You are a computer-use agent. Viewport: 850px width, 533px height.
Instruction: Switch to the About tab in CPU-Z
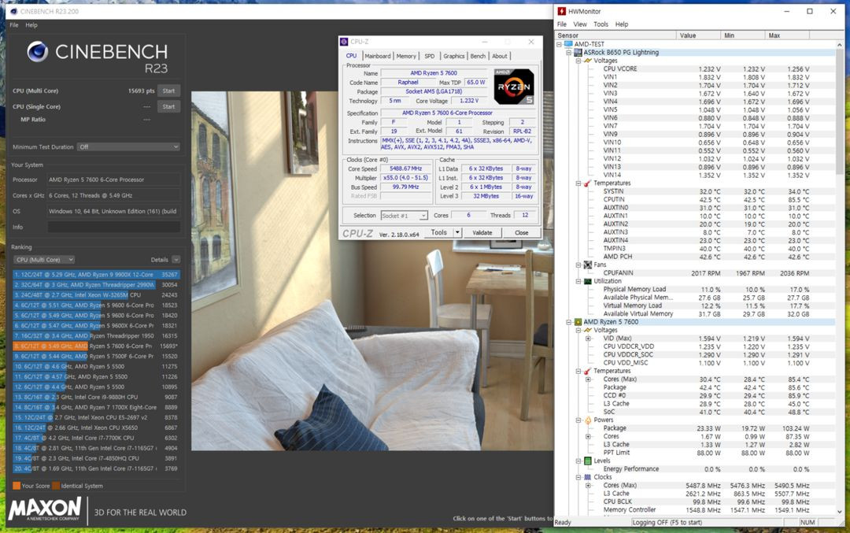(499, 56)
